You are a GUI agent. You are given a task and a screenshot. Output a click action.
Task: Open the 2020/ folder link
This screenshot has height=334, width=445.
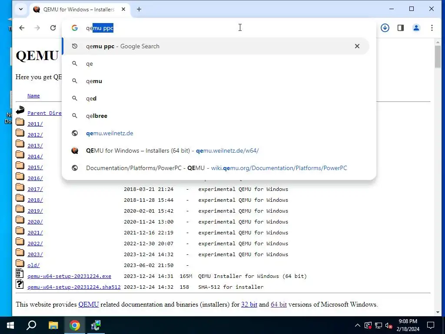[35, 222]
